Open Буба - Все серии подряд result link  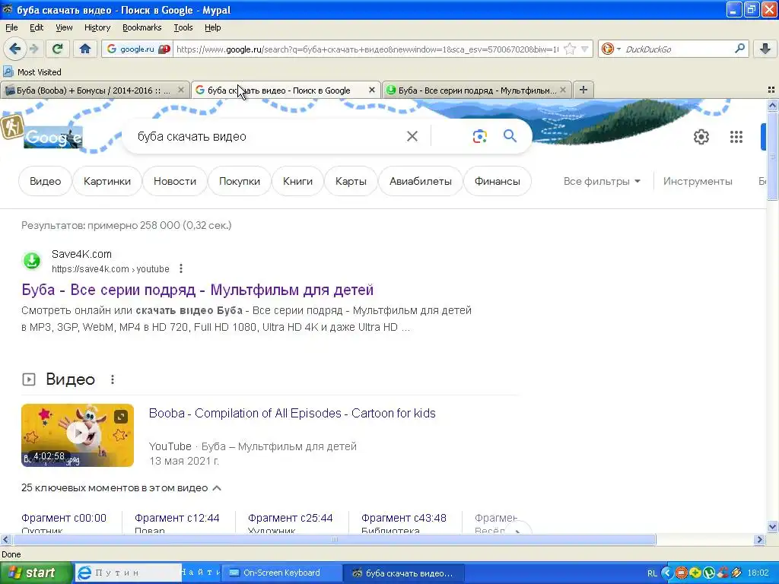point(197,290)
